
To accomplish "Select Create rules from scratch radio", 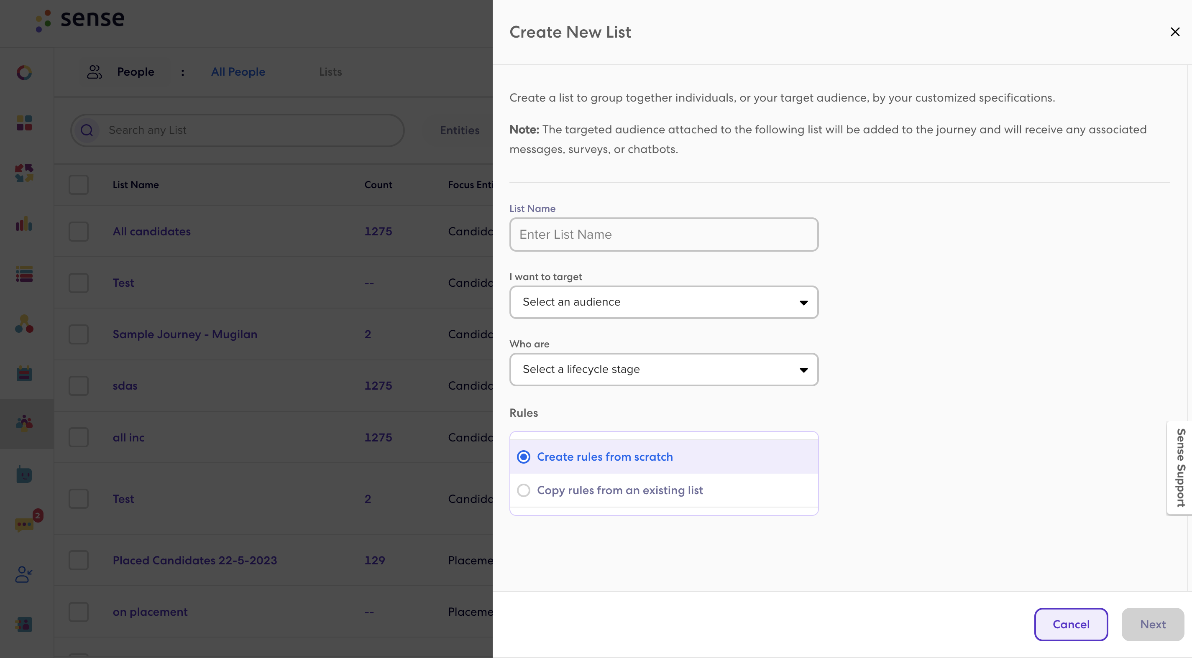I will pyautogui.click(x=523, y=457).
